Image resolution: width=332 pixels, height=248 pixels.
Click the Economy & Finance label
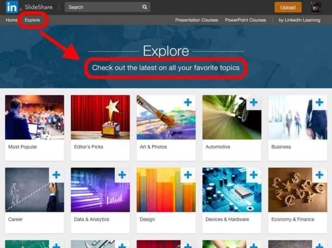point(293,219)
